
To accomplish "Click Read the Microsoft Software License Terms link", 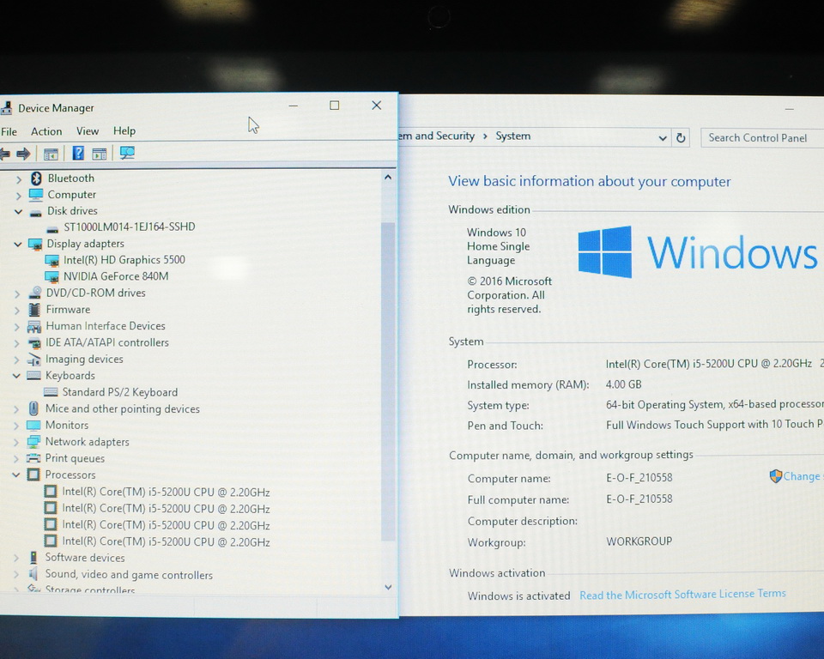I will (682, 595).
